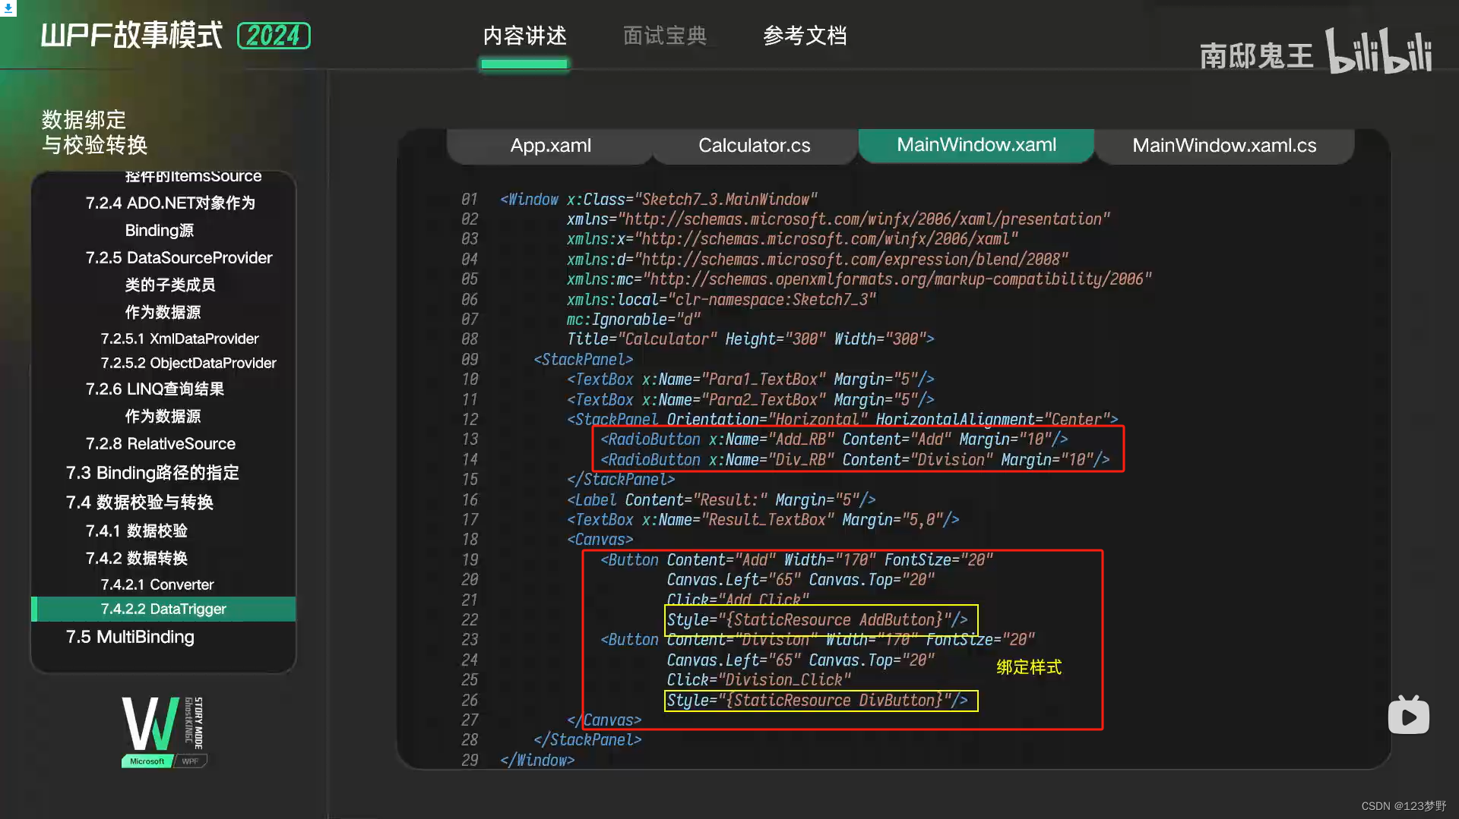Click the WPF Story Mode logo

163,732
